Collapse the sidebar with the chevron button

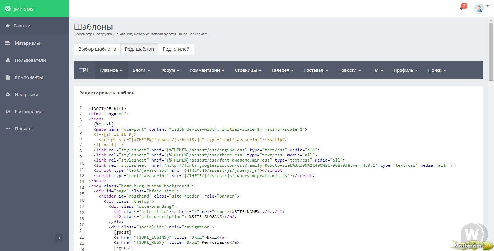(59, 238)
